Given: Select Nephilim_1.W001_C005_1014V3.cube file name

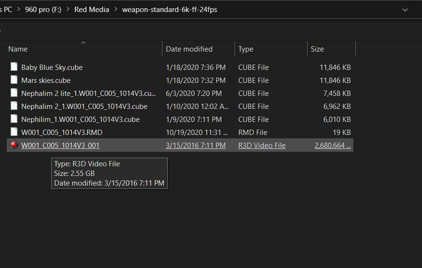Looking at the screenshot, I should [80, 120].
